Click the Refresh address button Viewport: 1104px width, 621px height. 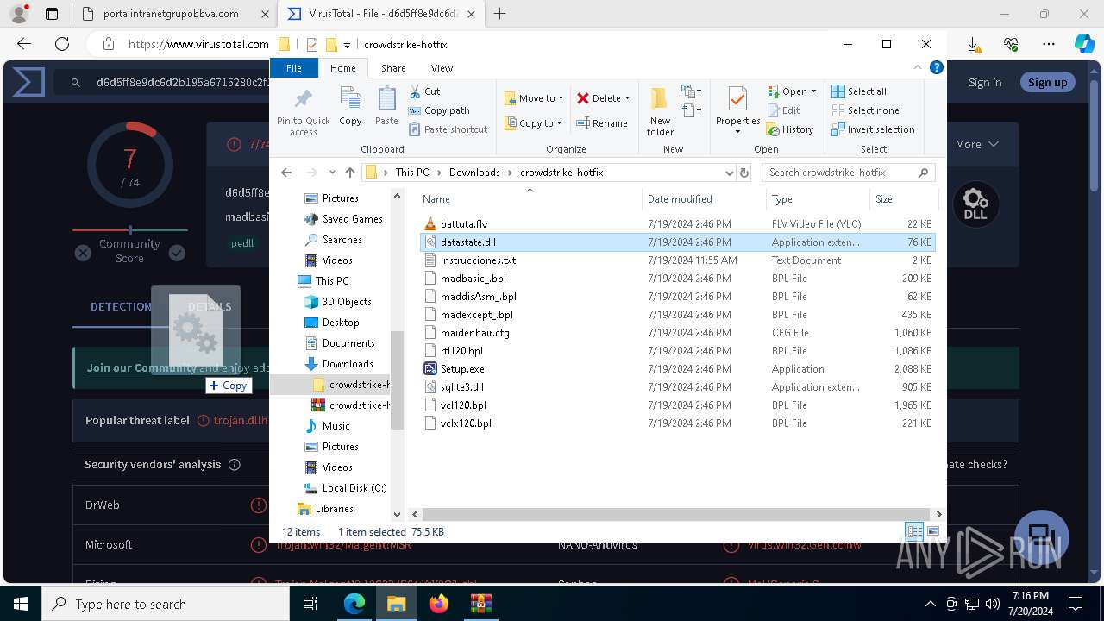(x=744, y=172)
